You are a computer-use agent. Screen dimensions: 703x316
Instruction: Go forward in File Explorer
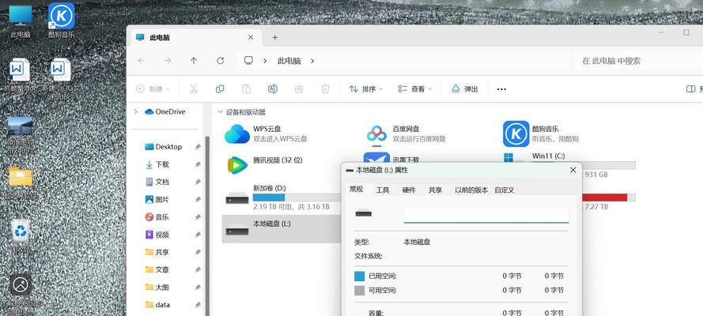[168, 60]
